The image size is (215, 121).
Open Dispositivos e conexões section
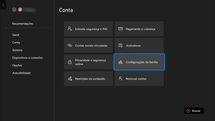[27, 58]
